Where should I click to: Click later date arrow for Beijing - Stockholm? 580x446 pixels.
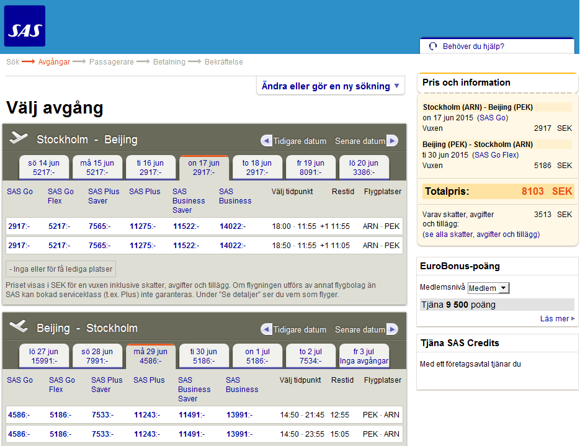392,329
